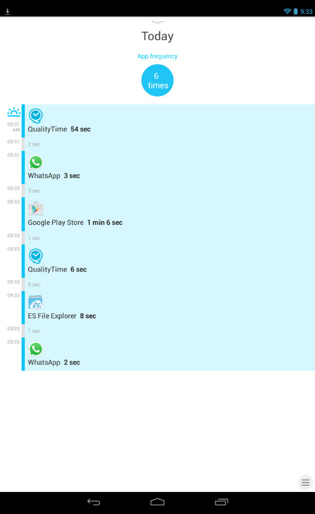Tap the Android home navigation button
The width and height of the screenshot is (315, 514).
pyautogui.click(x=157, y=502)
